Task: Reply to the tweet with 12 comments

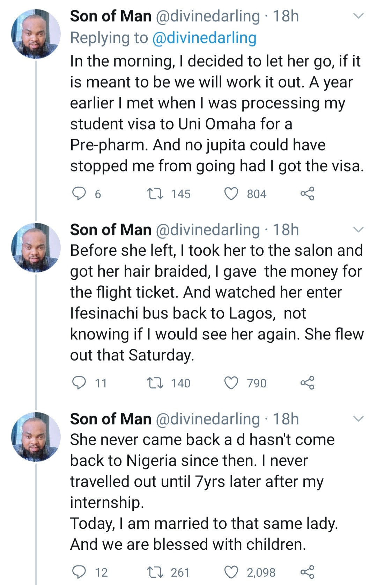Action: 79,572
